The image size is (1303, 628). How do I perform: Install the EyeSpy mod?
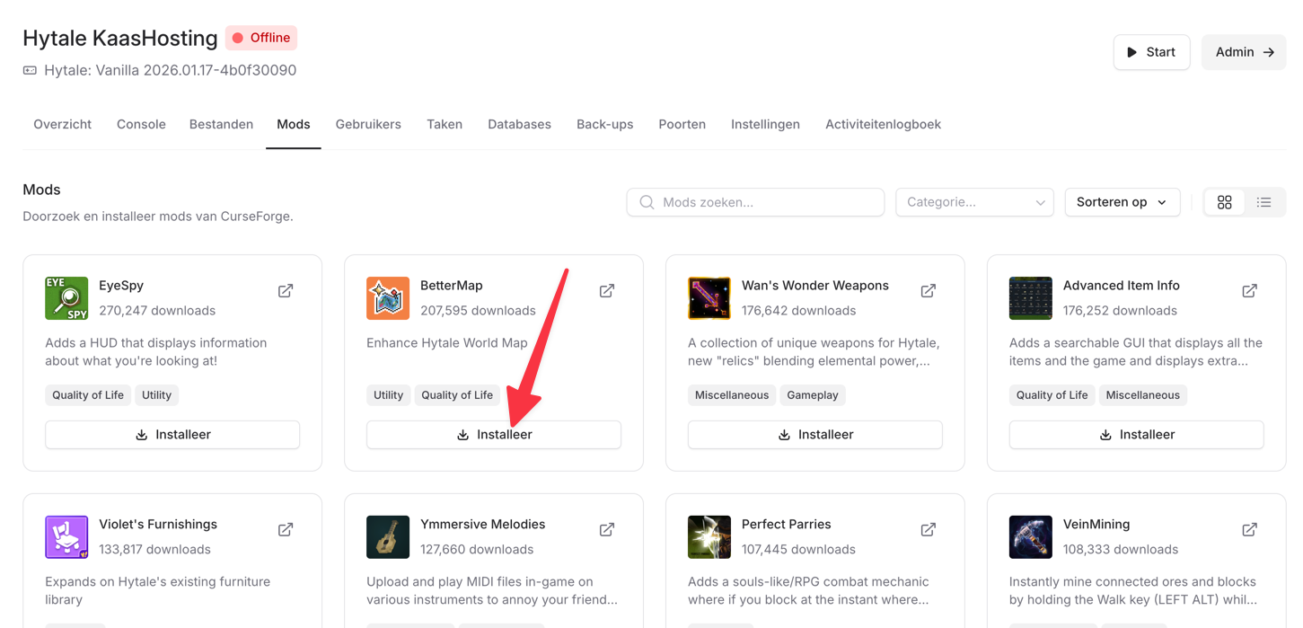coord(172,435)
